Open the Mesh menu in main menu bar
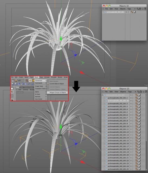This screenshot has height=173, width=148. [37, 77]
